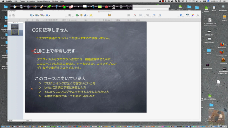Open the Text tool dropdown arrow
This screenshot has height=128, width=228.
[x=60, y=7]
